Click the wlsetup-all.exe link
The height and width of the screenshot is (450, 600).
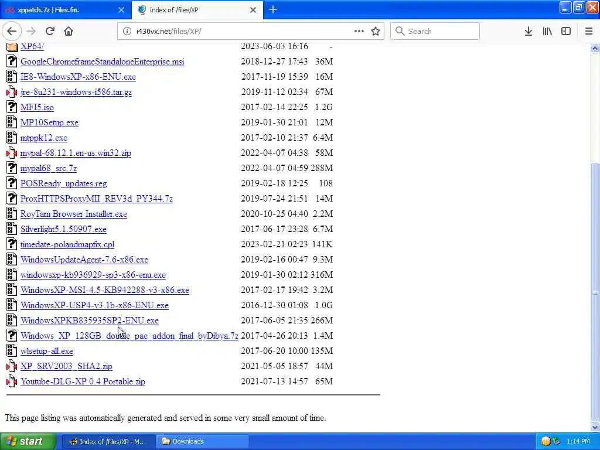pyautogui.click(x=47, y=352)
